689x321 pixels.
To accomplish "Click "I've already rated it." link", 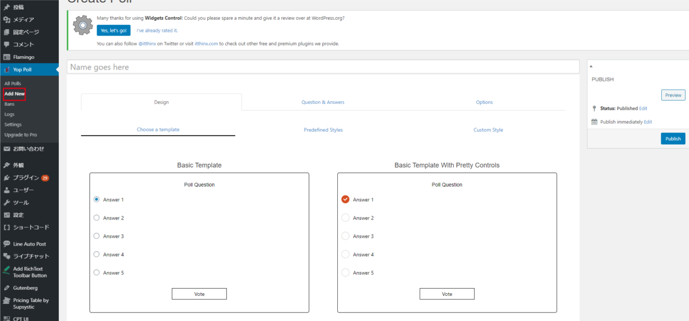I will tap(157, 30).
